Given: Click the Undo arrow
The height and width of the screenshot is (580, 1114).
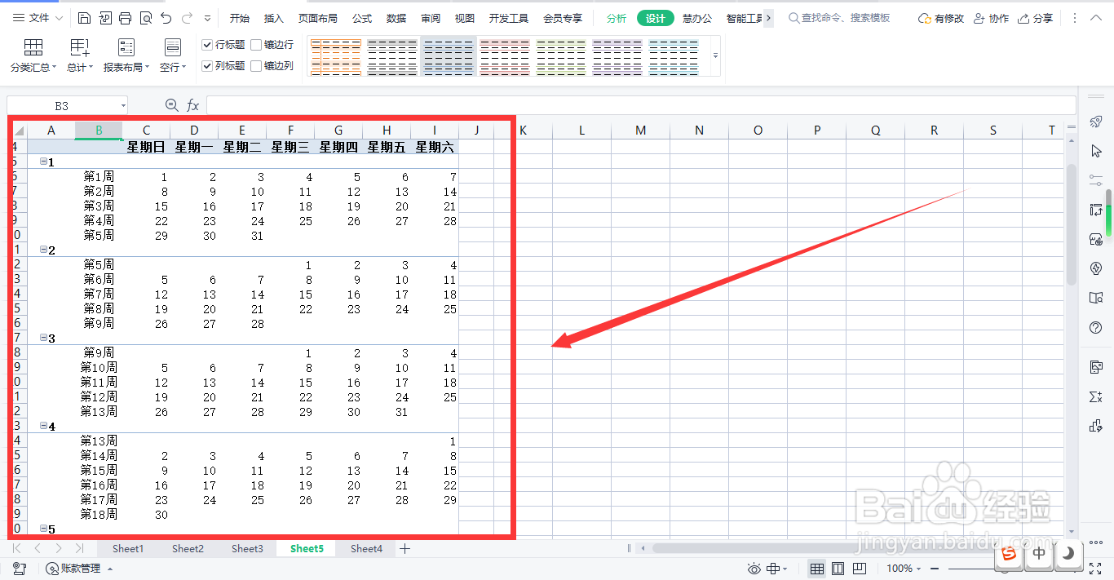Looking at the screenshot, I should 166,18.
